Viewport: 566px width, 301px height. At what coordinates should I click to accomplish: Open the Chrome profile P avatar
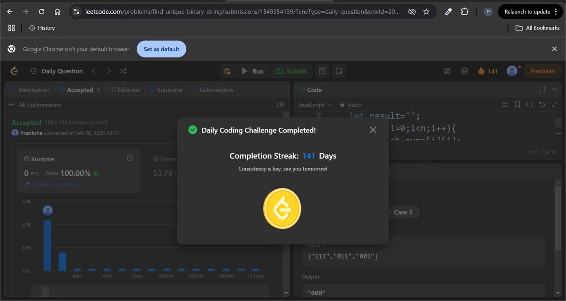pos(488,12)
